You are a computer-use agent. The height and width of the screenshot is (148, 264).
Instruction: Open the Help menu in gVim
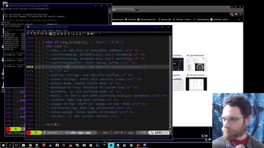pos(65,30)
